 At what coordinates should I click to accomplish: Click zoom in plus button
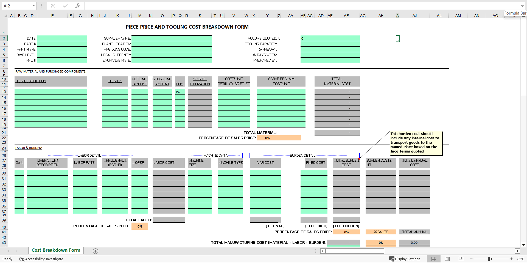point(511,259)
